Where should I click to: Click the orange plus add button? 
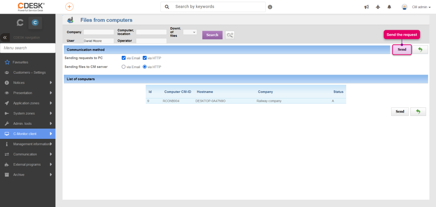[x=69, y=7]
